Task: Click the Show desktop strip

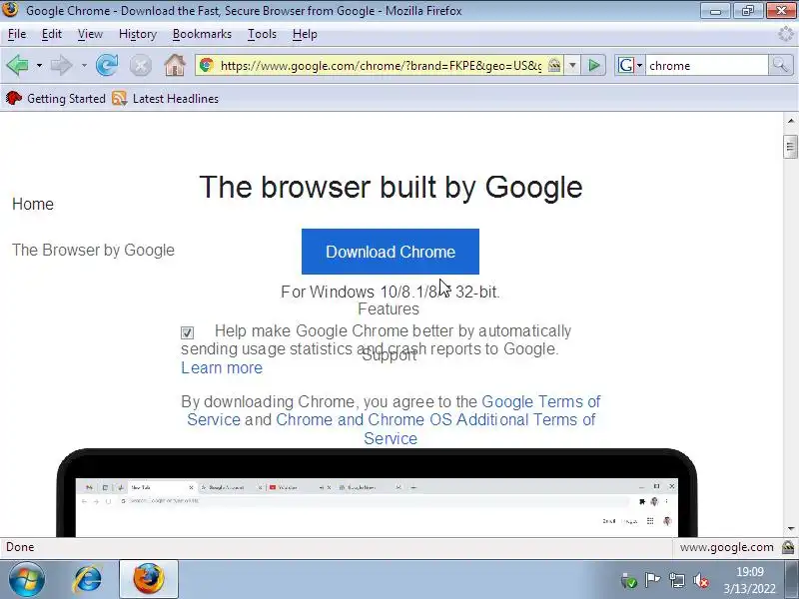Action: pos(790,579)
